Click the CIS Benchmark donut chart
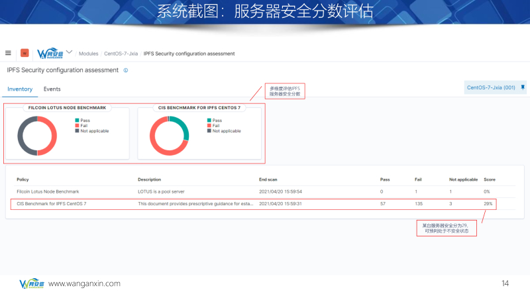Screen dimensions: 530x298 [x=170, y=136]
